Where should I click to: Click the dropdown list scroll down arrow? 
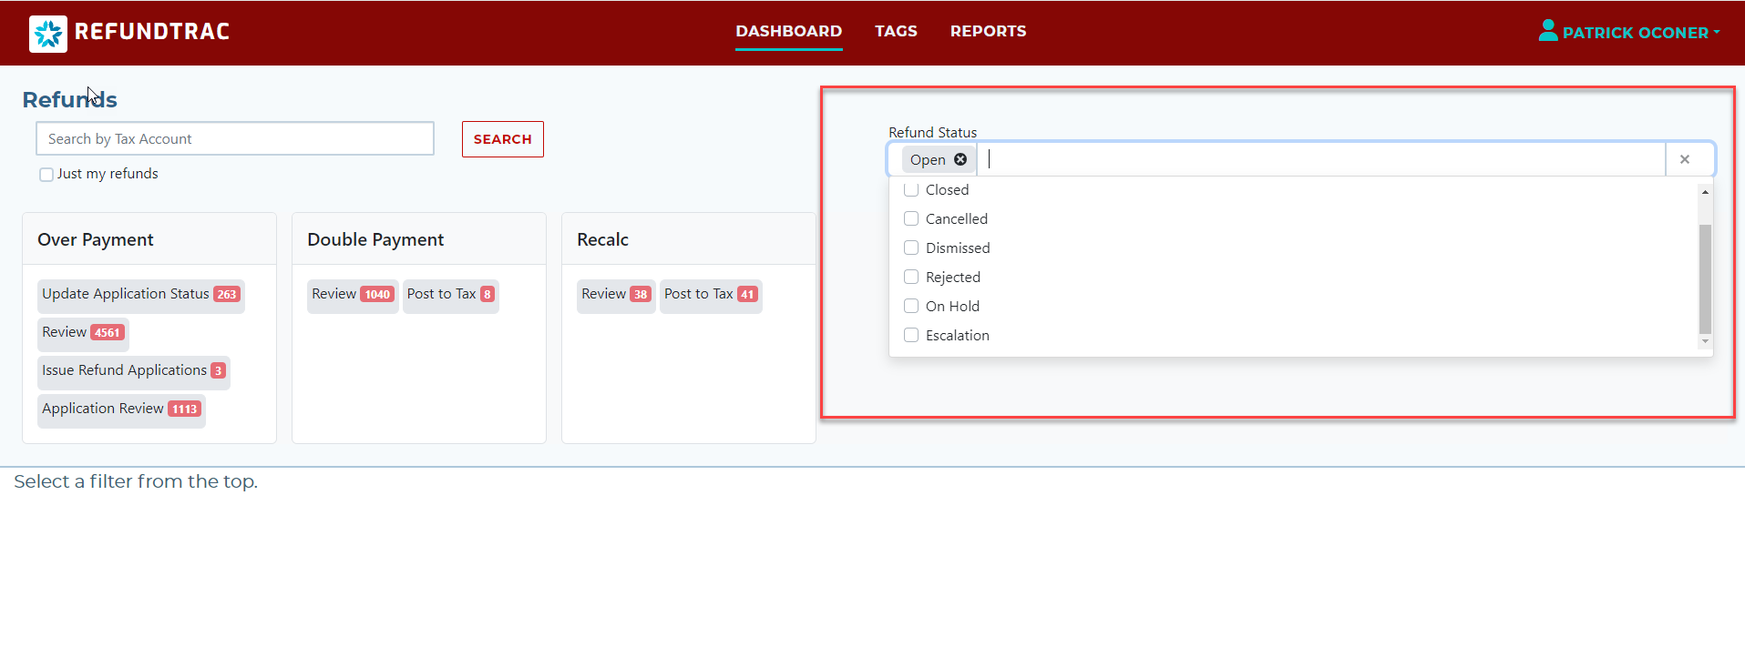pyautogui.click(x=1705, y=342)
